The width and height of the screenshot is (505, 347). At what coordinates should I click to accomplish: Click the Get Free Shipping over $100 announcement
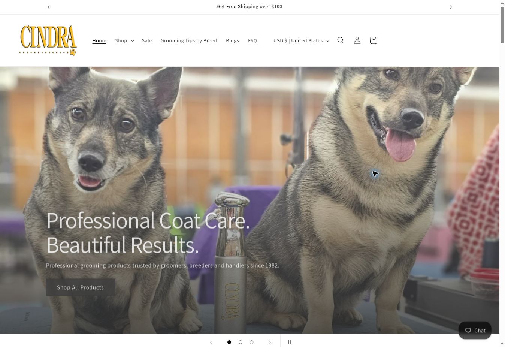point(250,7)
